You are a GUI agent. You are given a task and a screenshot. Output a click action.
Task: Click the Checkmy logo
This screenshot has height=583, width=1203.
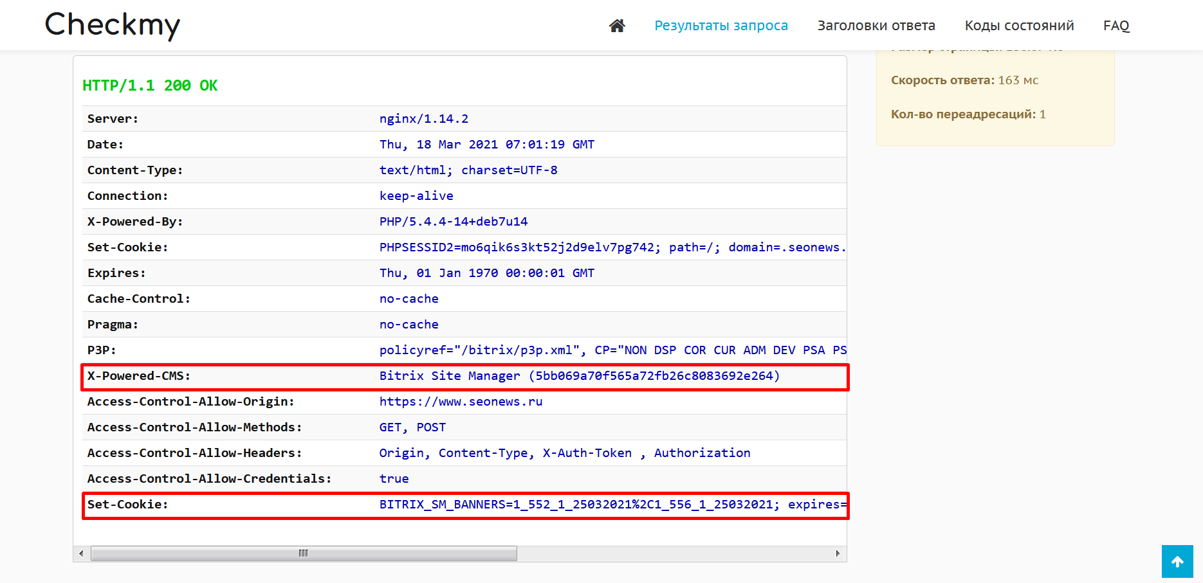113,26
